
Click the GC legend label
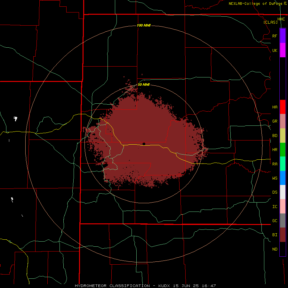[275, 221]
